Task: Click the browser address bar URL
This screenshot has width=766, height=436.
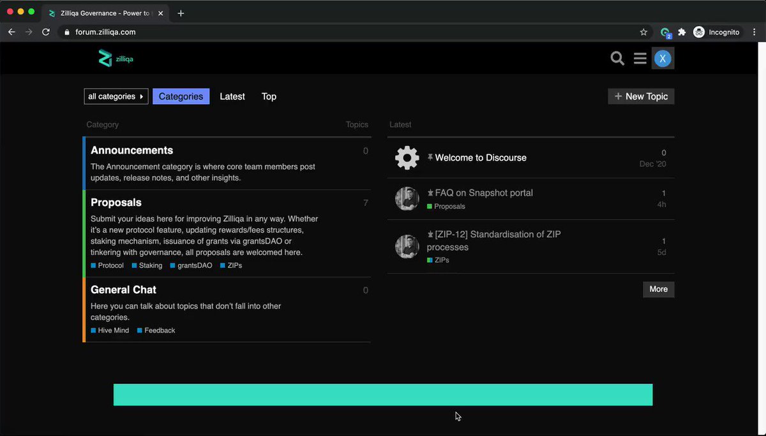Action: (105, 32)
